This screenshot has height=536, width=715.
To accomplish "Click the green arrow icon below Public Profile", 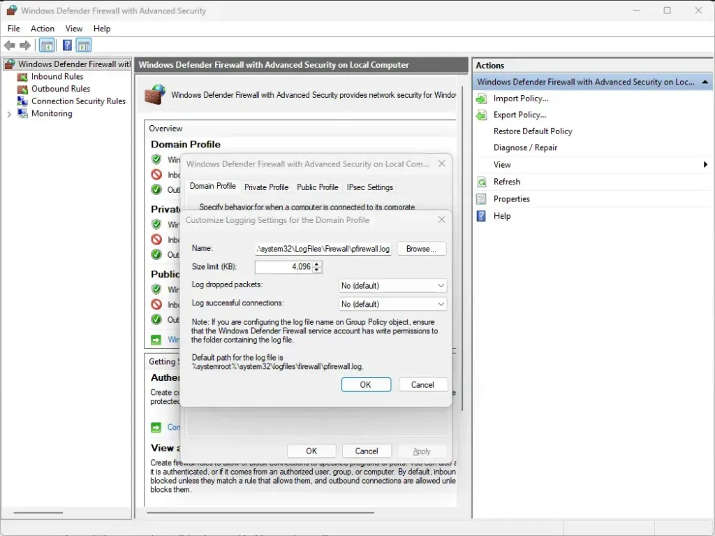I will pos(156,340).
